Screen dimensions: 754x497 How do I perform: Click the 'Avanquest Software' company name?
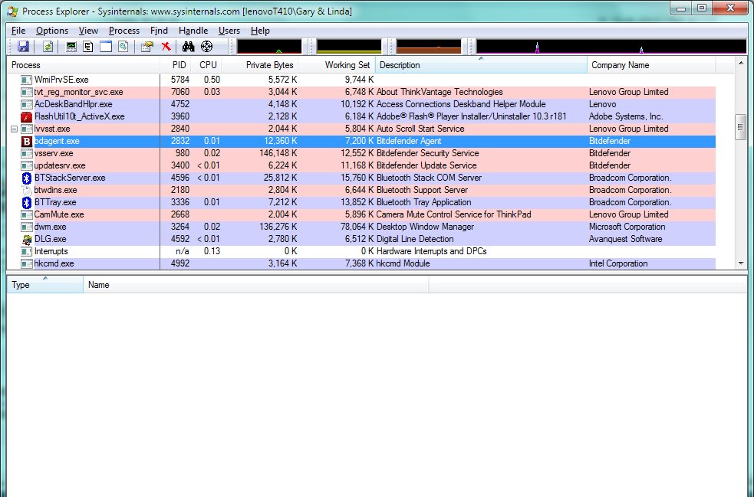click(625, 239)
